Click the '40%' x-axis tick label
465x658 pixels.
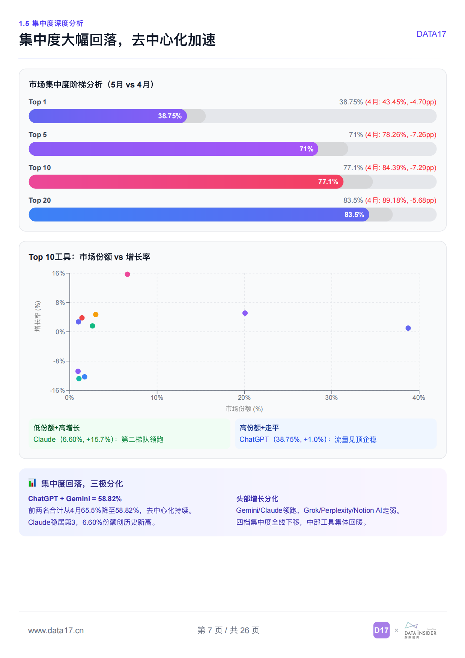(419, 398)
